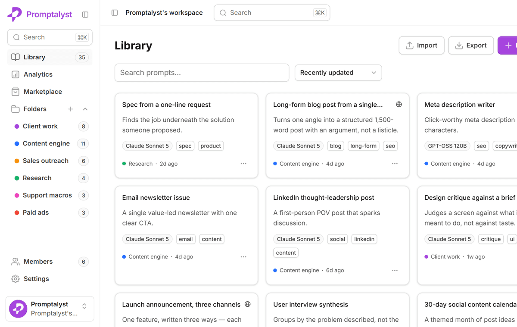Open more options on LinkedIn thought-leadership card

(395, 270)
